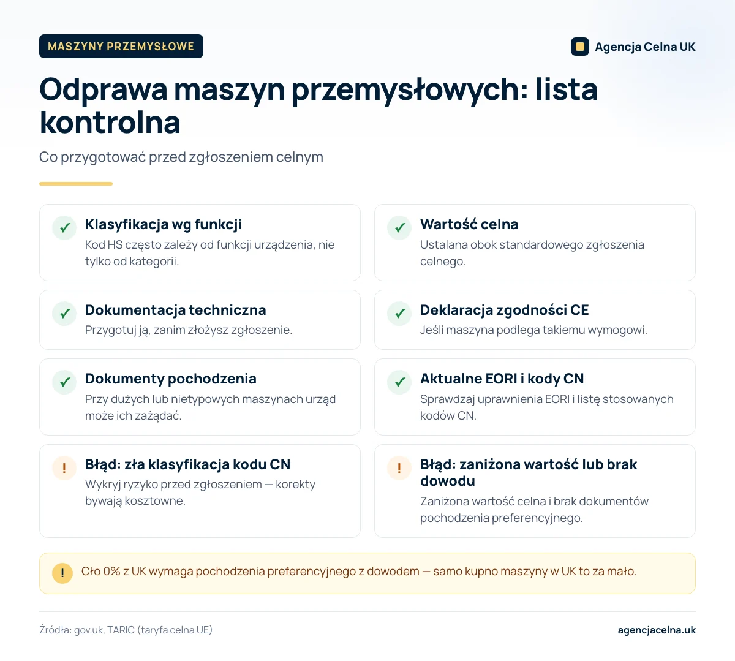Click checkmark icon beside Wartość celna

click(399, 228)
